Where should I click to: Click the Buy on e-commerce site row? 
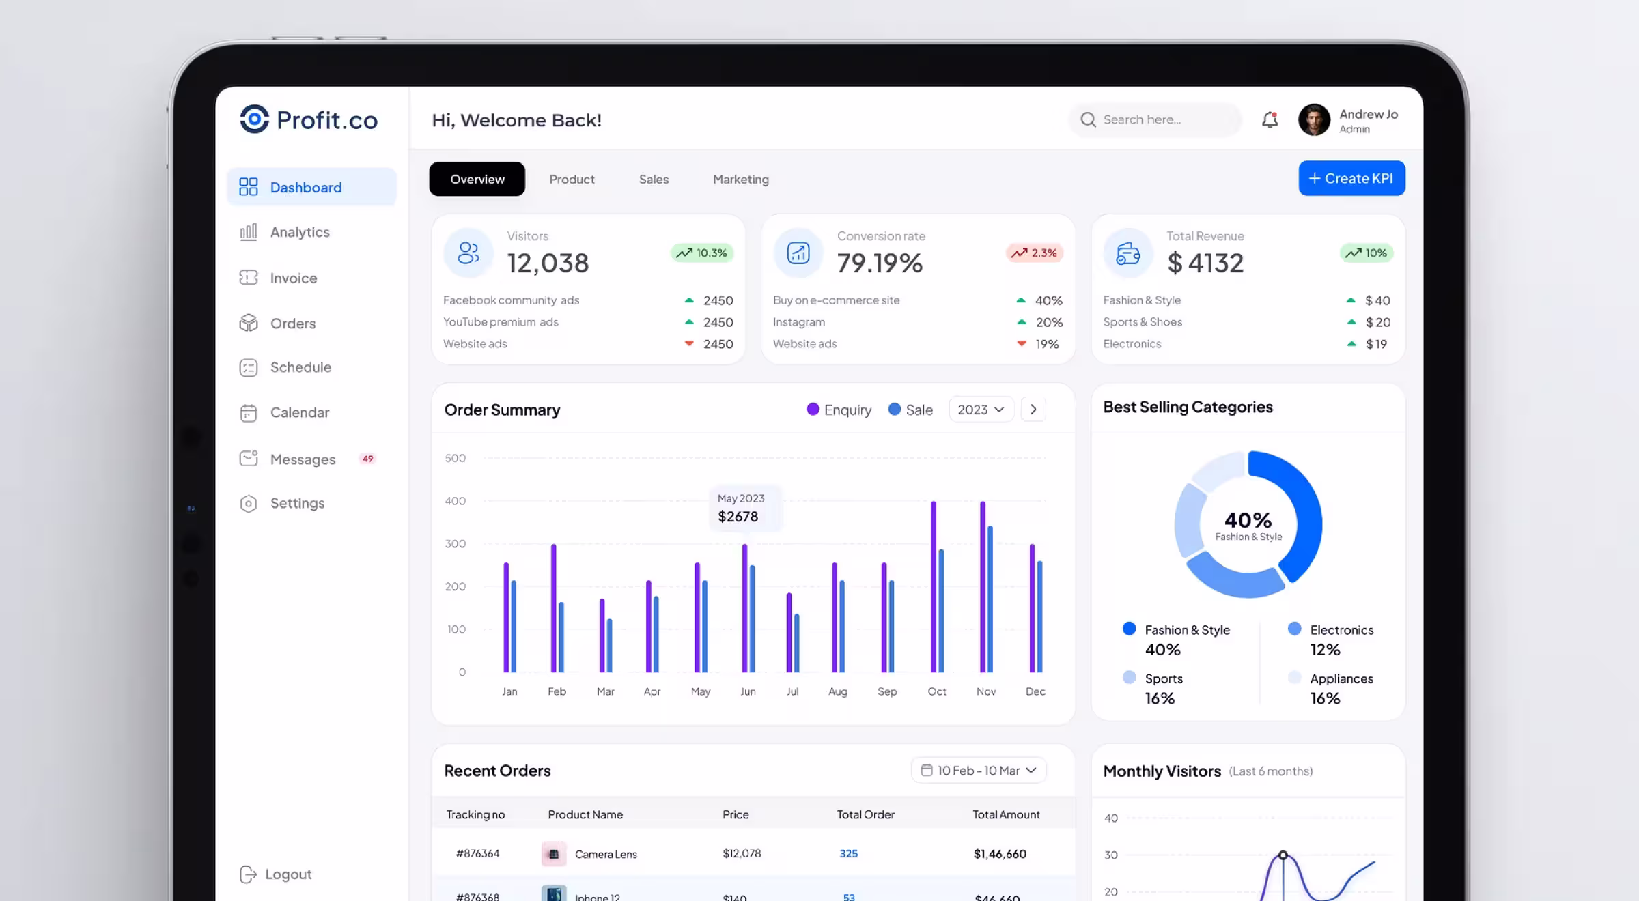click(918, 300)
